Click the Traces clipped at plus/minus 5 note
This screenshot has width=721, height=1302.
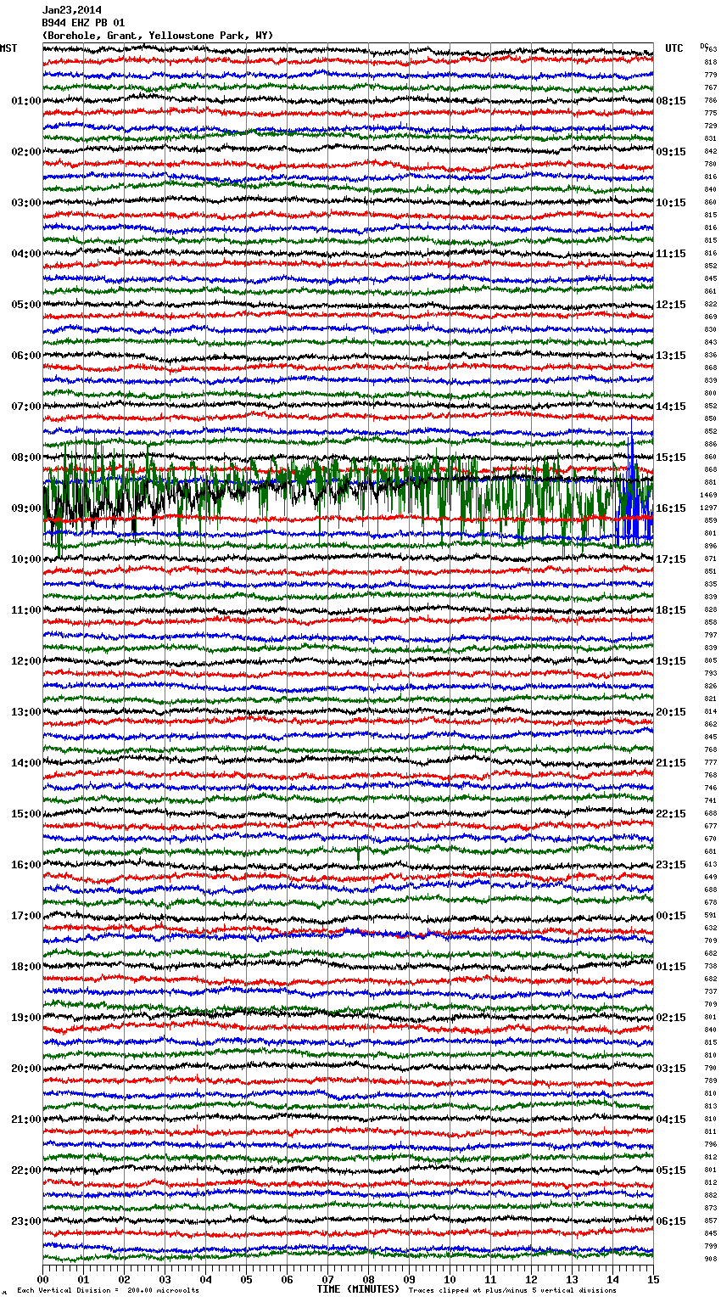tap(512, 1290)
